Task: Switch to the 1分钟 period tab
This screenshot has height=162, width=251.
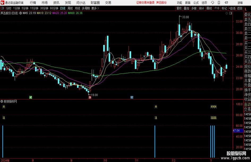Action: tap(16, 8)
